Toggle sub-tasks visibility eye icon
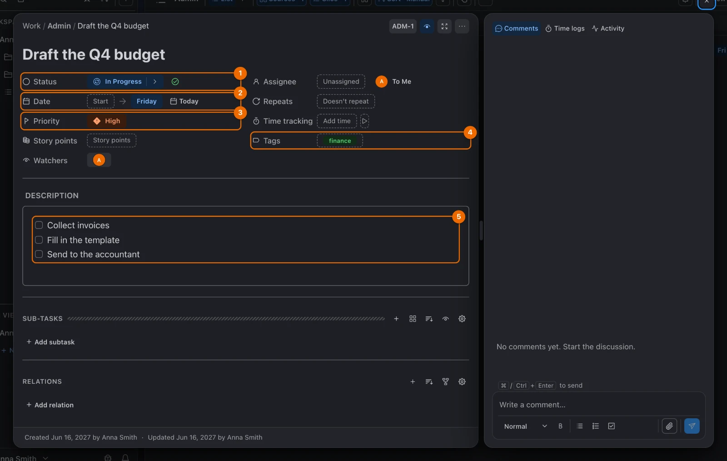 coord(446,319)
